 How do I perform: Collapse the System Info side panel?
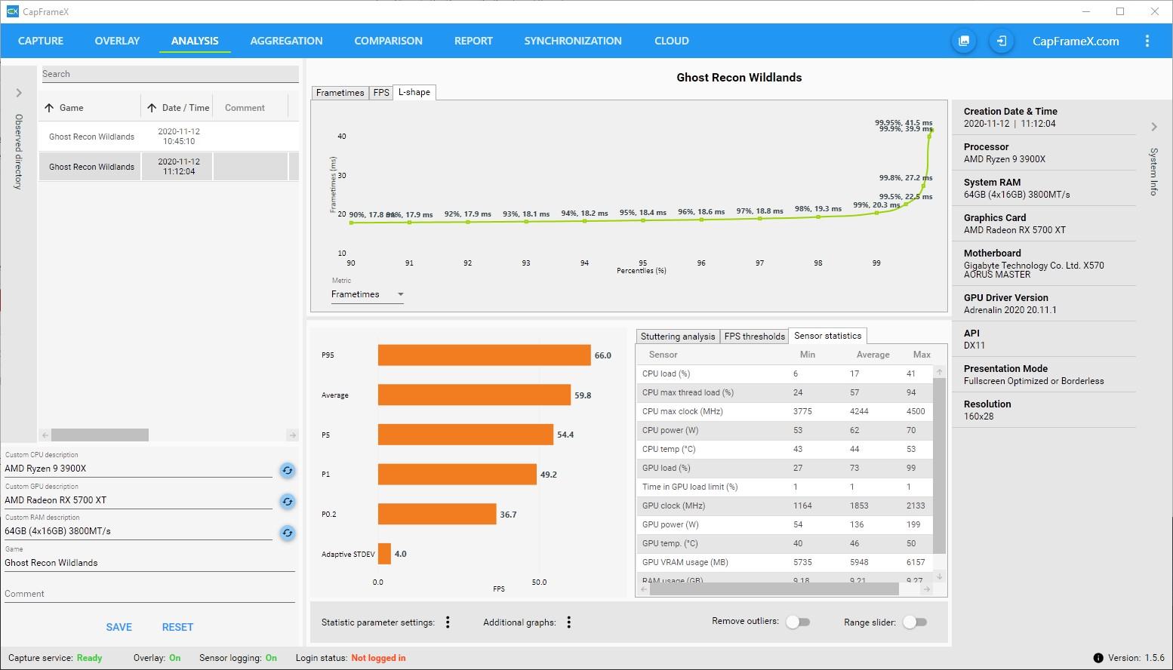click(x=1153, y=127)
